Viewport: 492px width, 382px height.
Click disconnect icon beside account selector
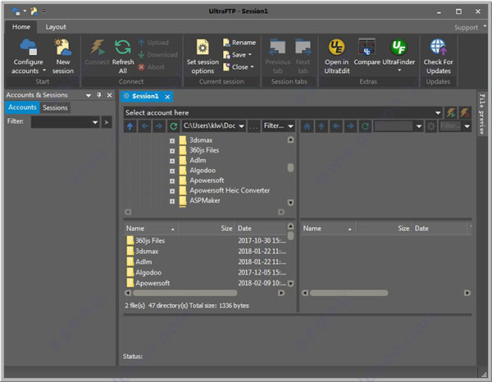point(465,112)
